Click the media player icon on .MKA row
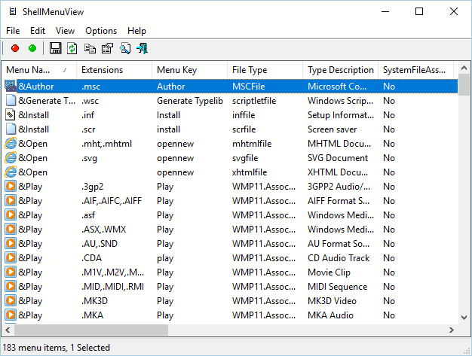 coord(11,315)
